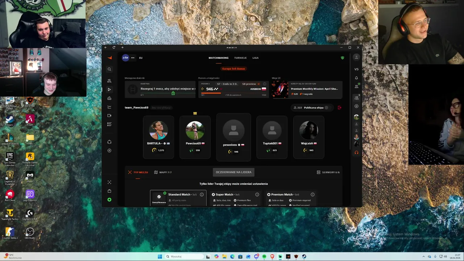464x261 pixels.
Task: Click the team_Pawcioo69 team name
Action: [x=136, y=108]
